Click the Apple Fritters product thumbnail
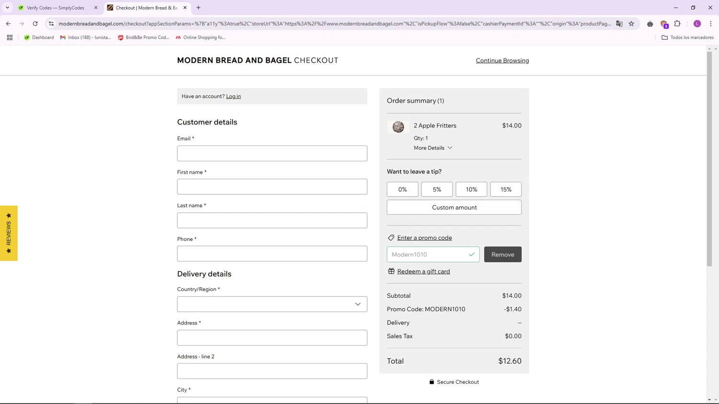 coord(398,127)
